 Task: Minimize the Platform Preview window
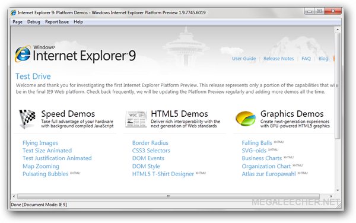[310, 11]
